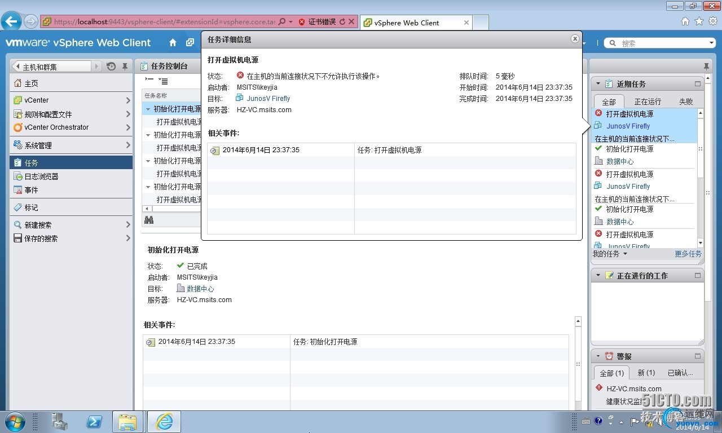Open the 数据中心 target link in lower details
Screen dimensions: 722x433
[200, 289]
